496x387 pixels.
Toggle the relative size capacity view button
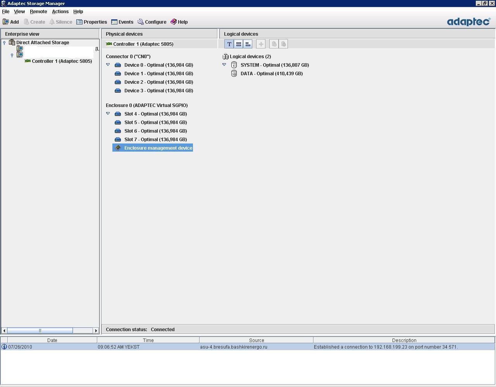pos(248,44)
